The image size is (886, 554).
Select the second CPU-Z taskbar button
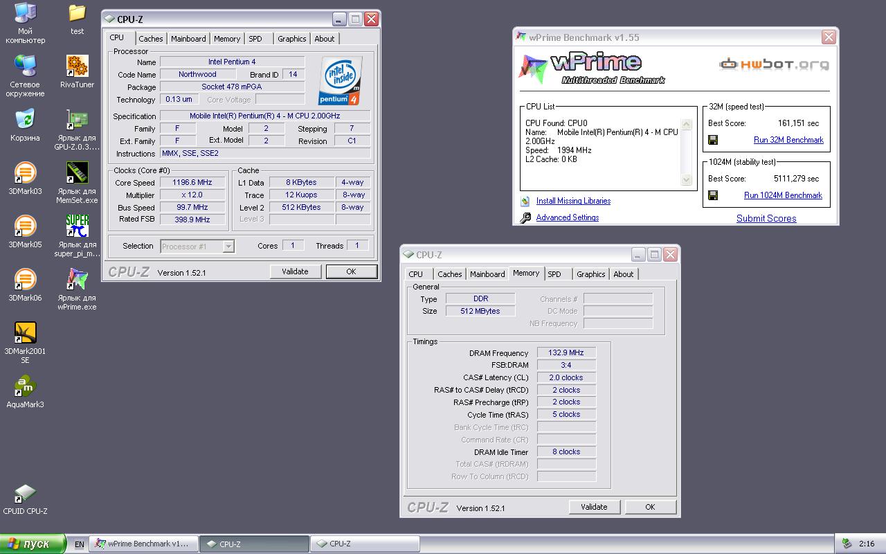[x=365, y=544]
